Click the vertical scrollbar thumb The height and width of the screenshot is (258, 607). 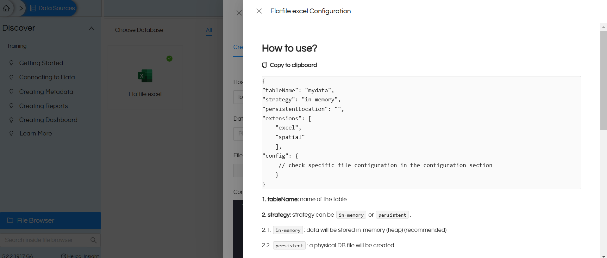pos(604,80)
